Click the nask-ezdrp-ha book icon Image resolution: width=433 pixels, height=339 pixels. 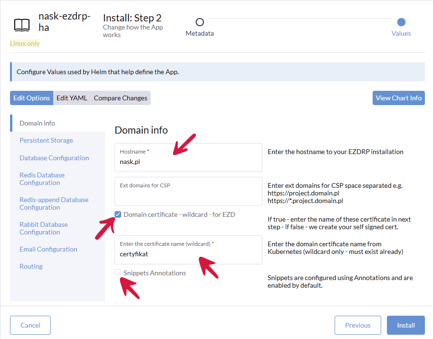[x=22, y=25]
